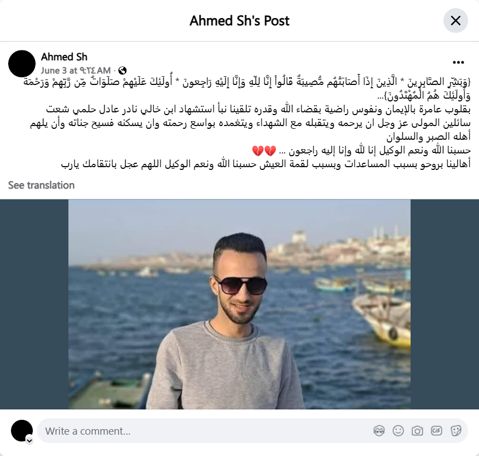Click your profile avatar beside comment box
The width and height of the screenshot is (479, 456).
pos(22,431)
